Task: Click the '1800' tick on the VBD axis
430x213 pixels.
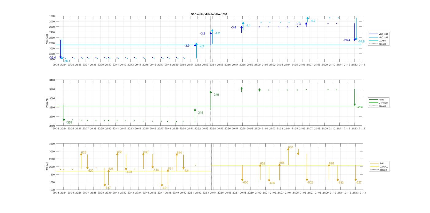Action: 52,16
